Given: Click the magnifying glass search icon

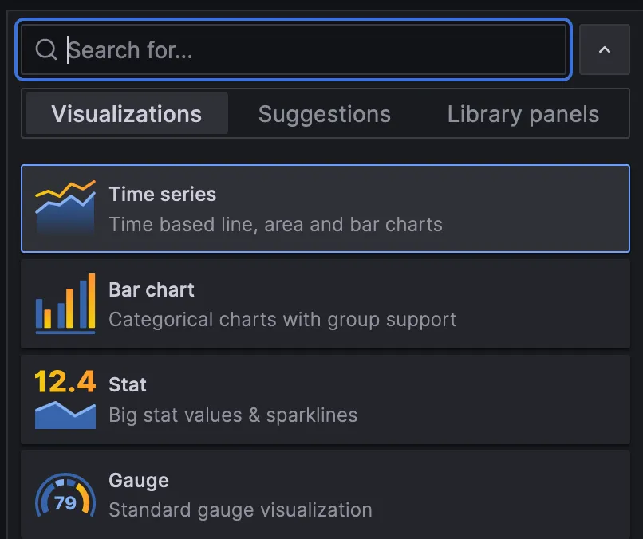Looking at the screenshot, I should (x=45, y=49).
